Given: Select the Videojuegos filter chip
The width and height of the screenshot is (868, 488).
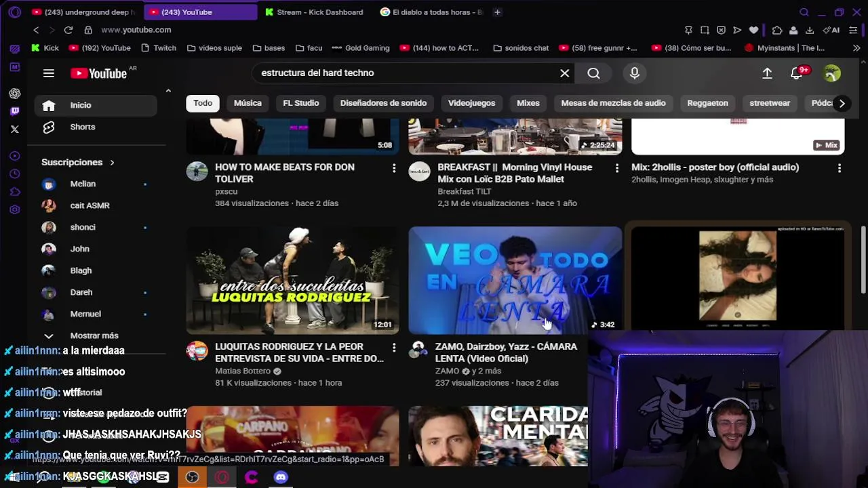Looking at the screenshot, I should (471, 103).
